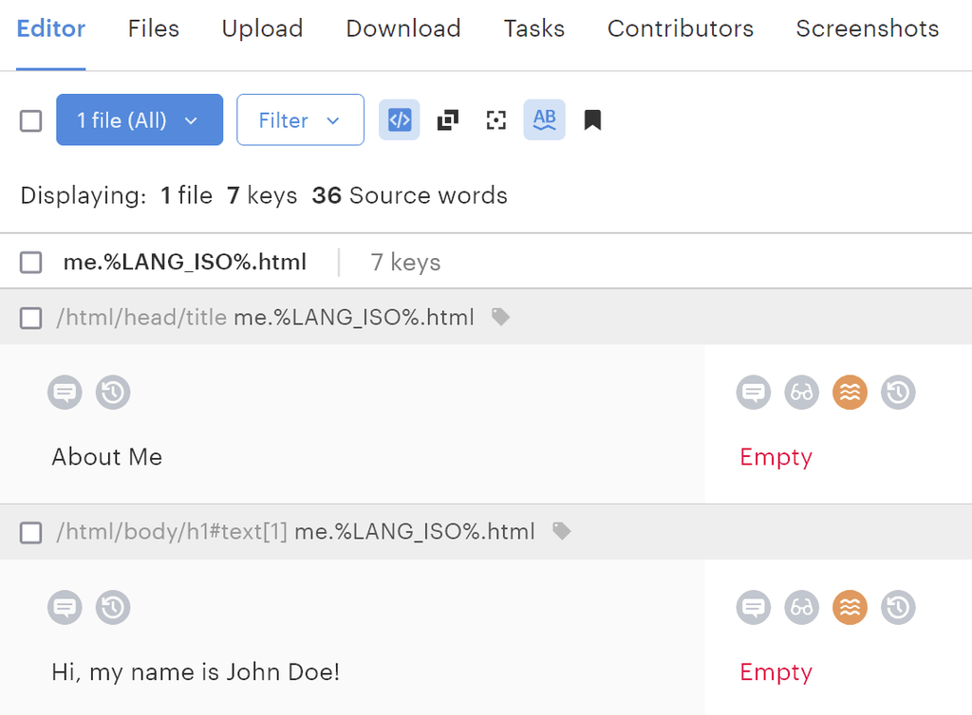Screen dimensions: 972x715
Task: Click the bookmark icon in the toolbar
Action: (592, 119)
